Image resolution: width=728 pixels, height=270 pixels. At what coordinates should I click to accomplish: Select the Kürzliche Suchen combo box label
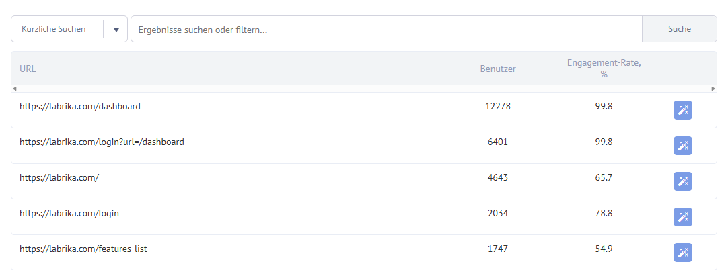click(53, 29)
